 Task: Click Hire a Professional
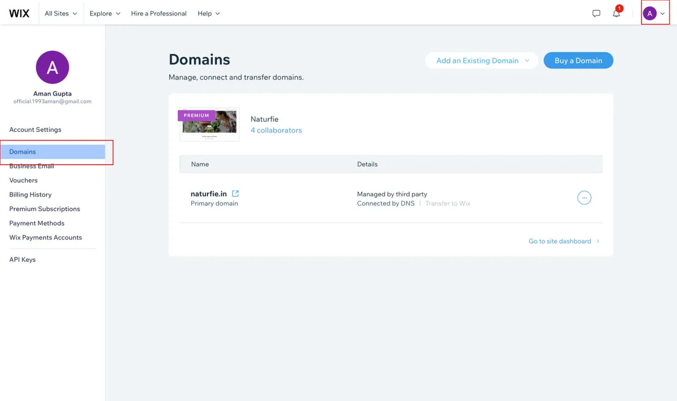(x=159, y=14)
